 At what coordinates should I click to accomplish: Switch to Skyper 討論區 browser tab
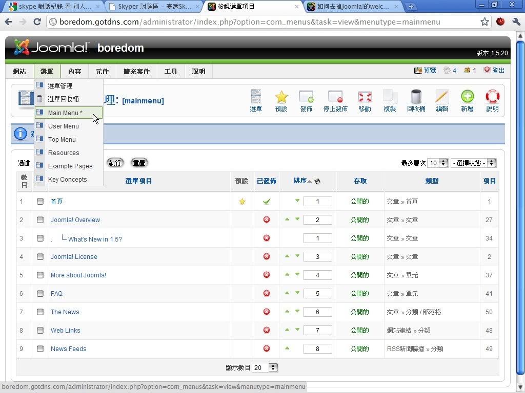pos(154,6)
